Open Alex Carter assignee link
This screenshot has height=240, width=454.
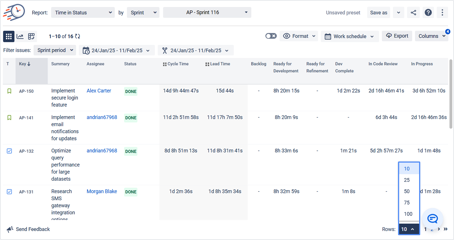point(99,91)
